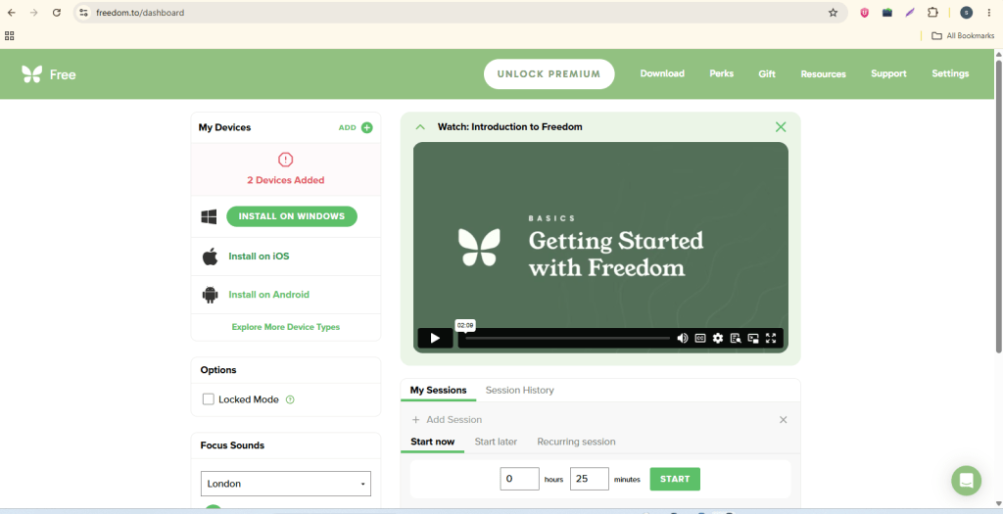Click the Unlock Premium button
Viewport: 1003px width, 514px height.
[549, 74]
